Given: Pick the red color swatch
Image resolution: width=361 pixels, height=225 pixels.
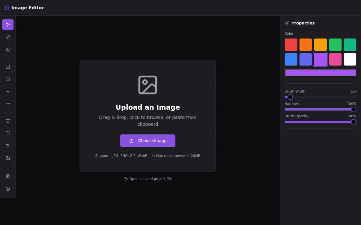Looking at the screenshot, I should (291, 45).
